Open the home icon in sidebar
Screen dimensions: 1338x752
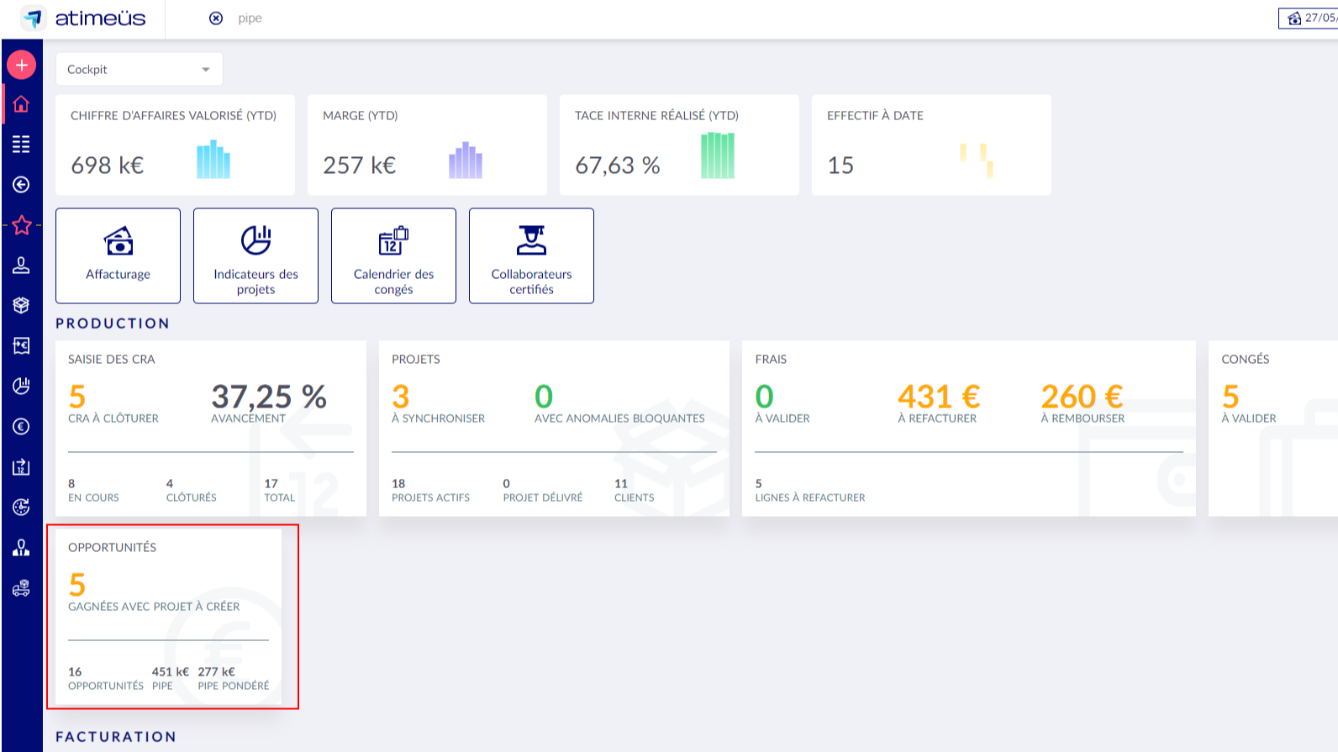(x=21, y=104)
